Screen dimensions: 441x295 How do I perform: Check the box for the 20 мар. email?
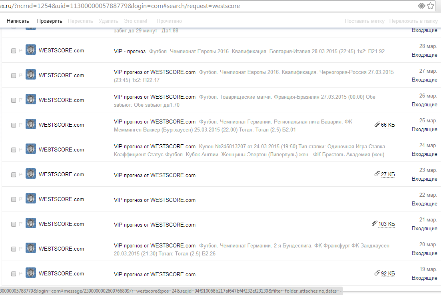(14, 249)
